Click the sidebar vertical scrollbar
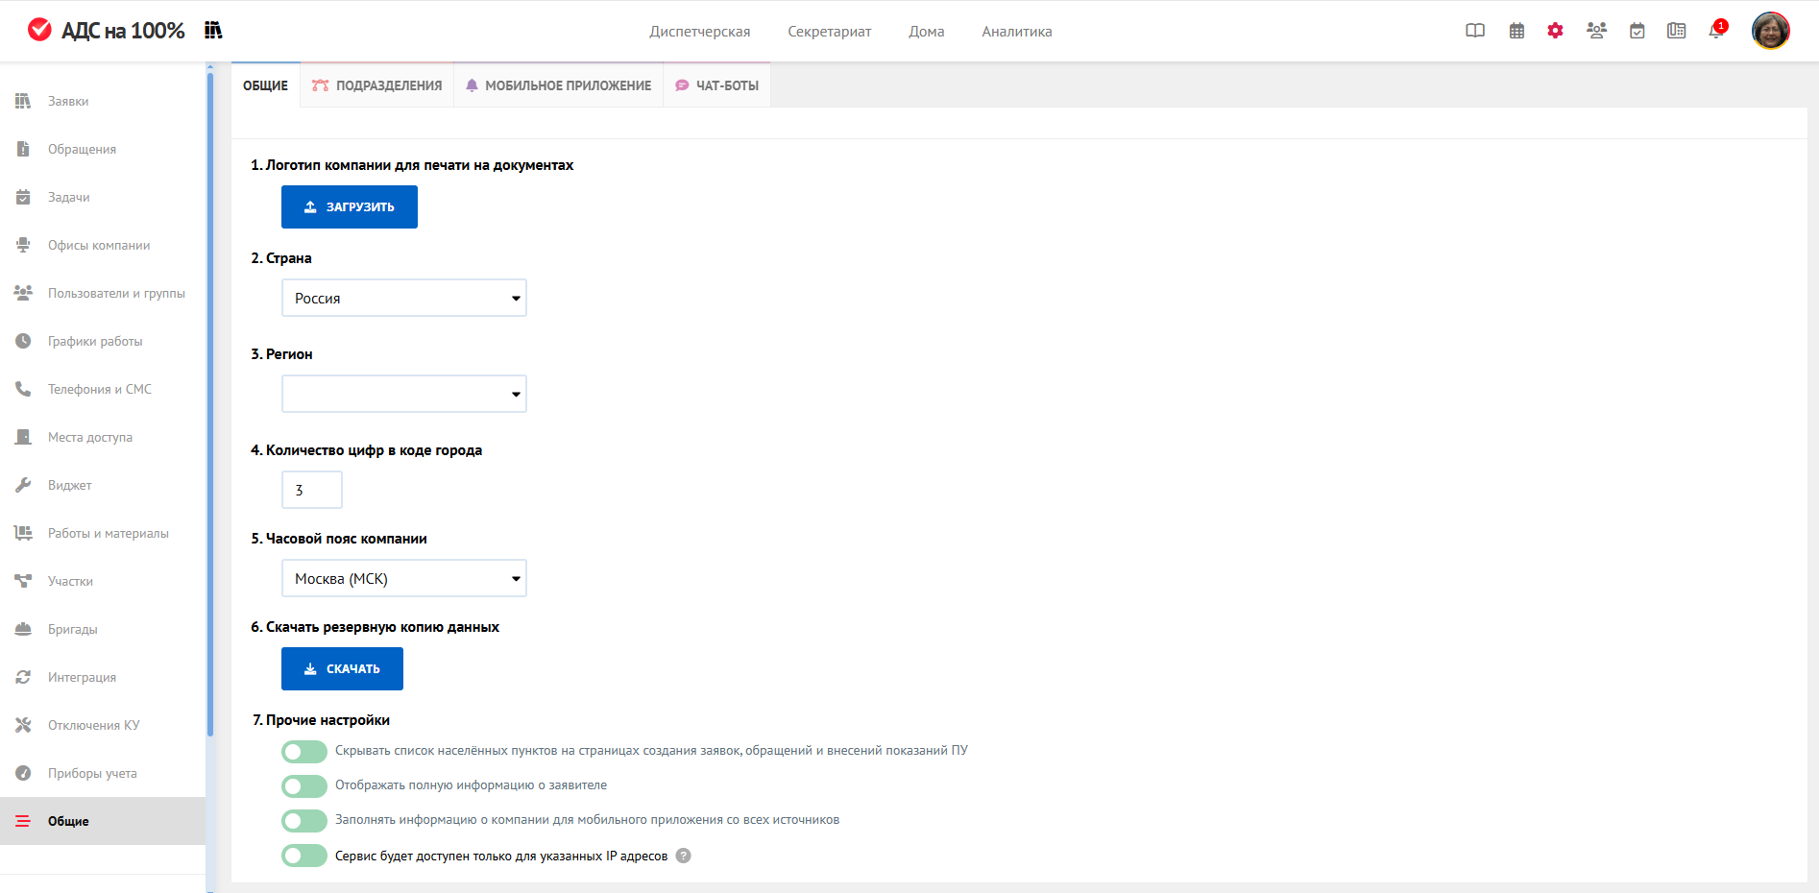This screenshot has height=893, width=1819. (210, 403)
